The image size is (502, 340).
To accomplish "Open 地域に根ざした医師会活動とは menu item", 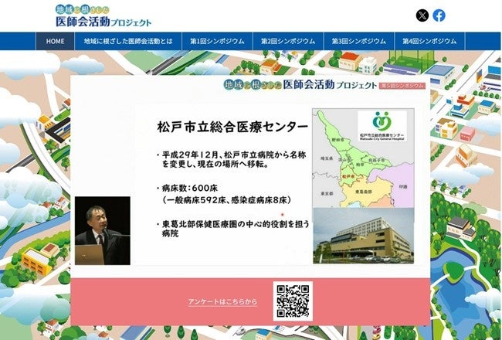I will [128, 41].
